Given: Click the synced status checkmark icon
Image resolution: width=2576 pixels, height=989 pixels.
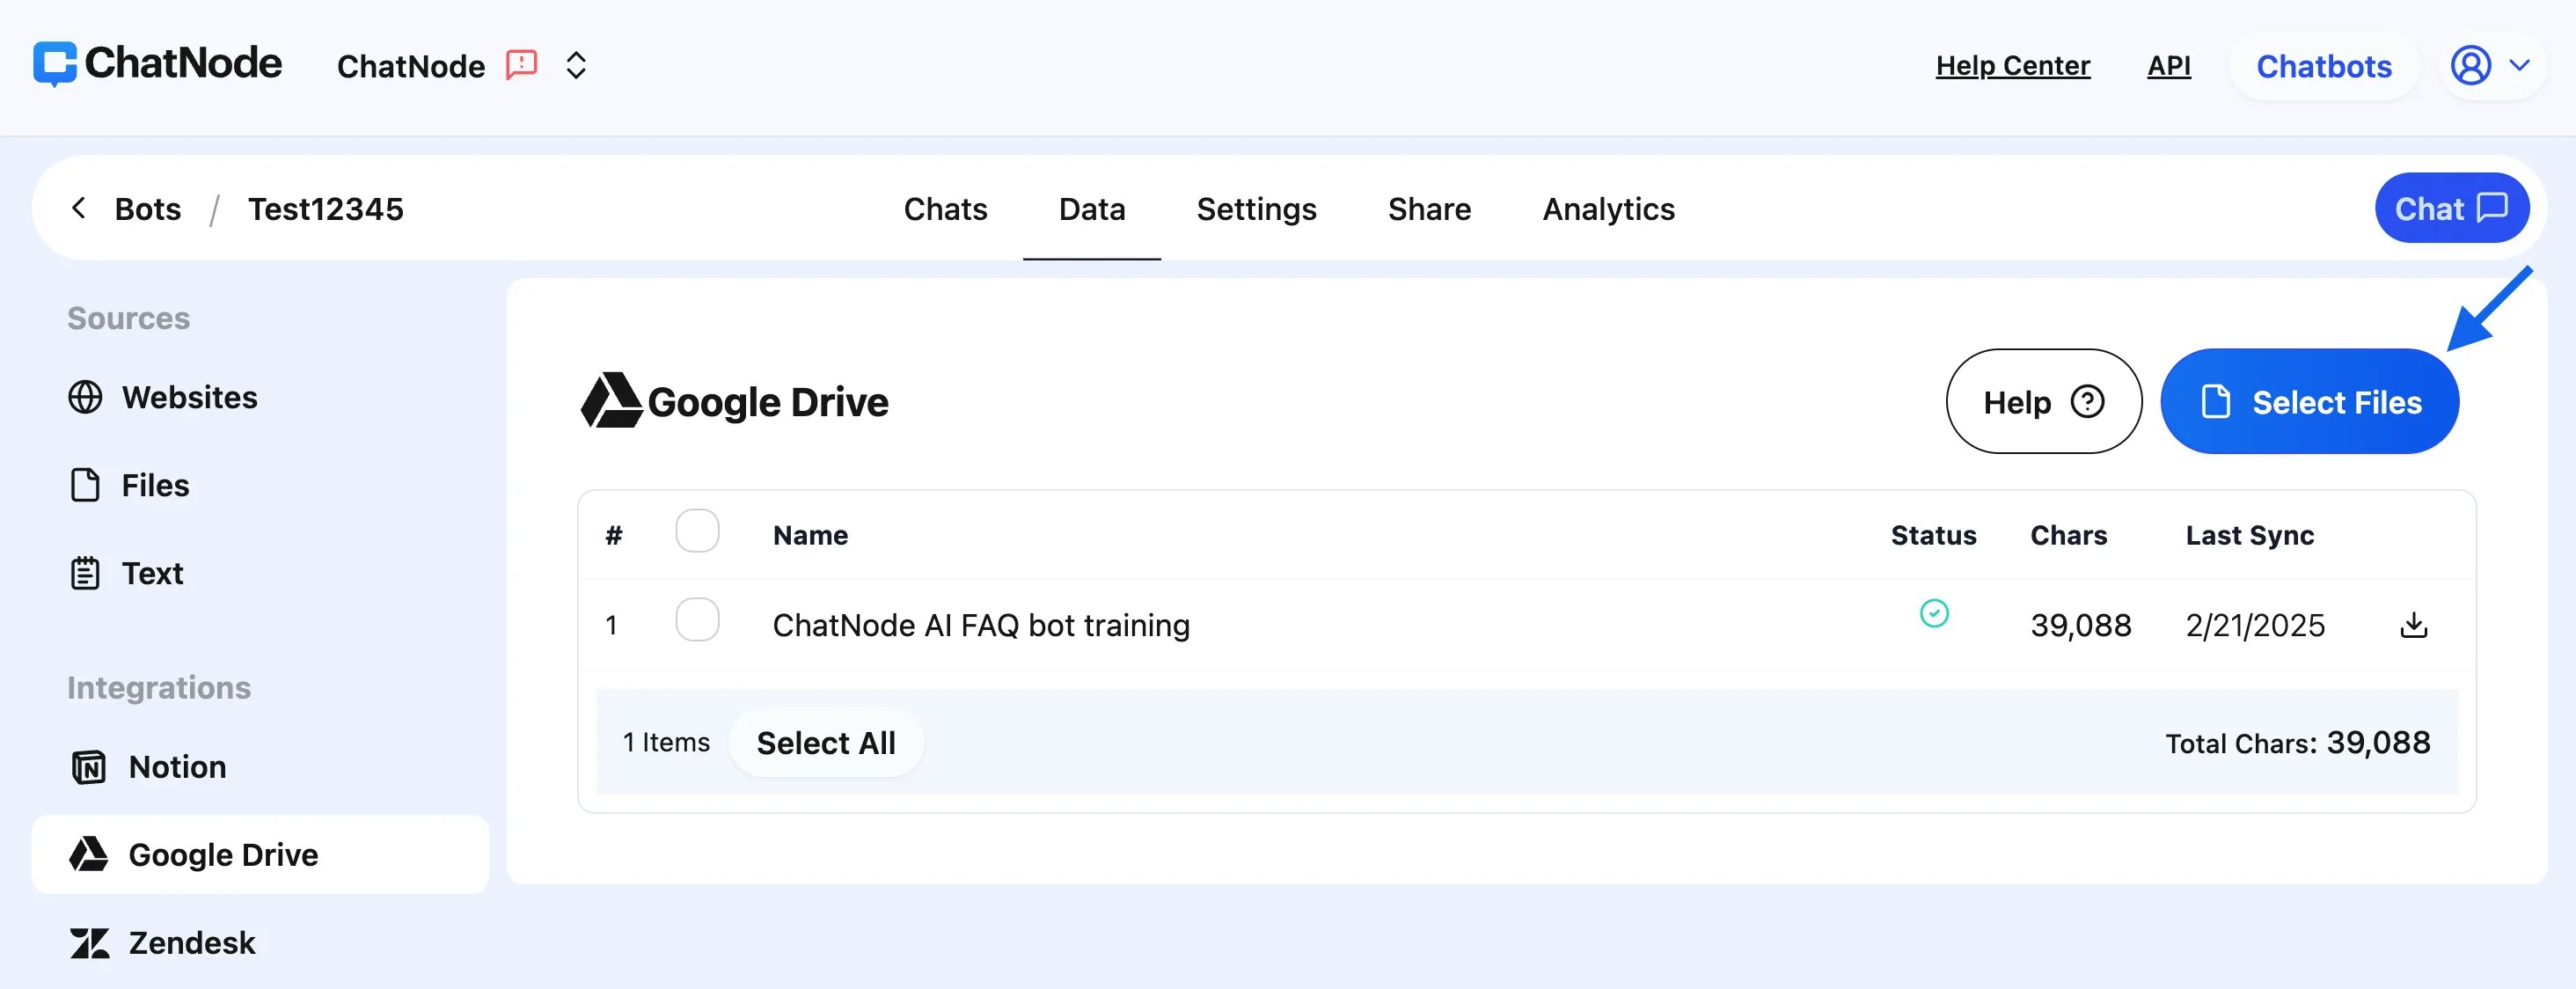Looking at the screenshot, I should point(1933,613).
